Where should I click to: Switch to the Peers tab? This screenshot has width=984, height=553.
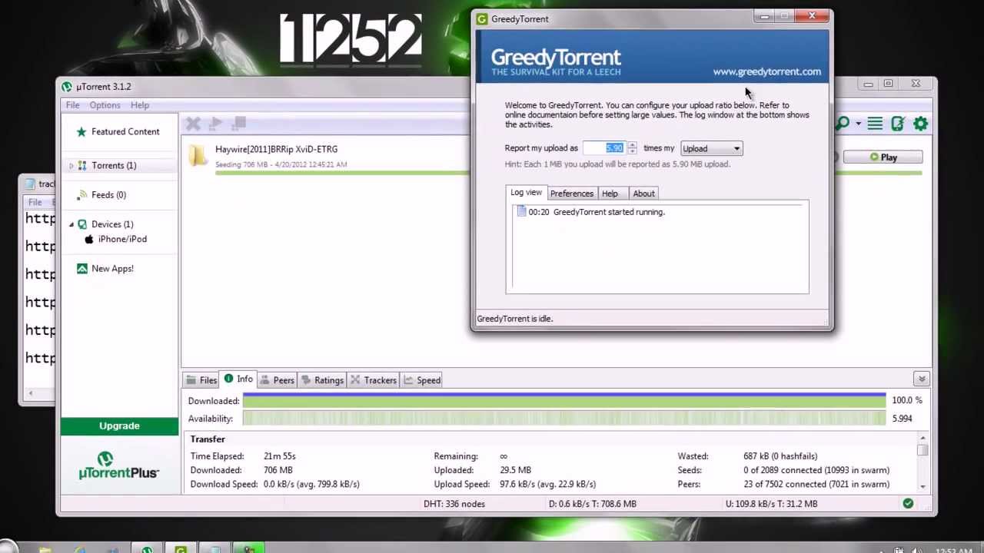tap(277, 380)
